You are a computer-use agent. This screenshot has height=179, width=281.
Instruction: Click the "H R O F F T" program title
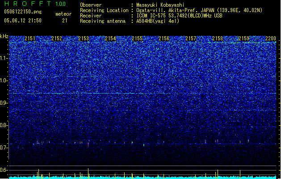[x=28, y=4]
